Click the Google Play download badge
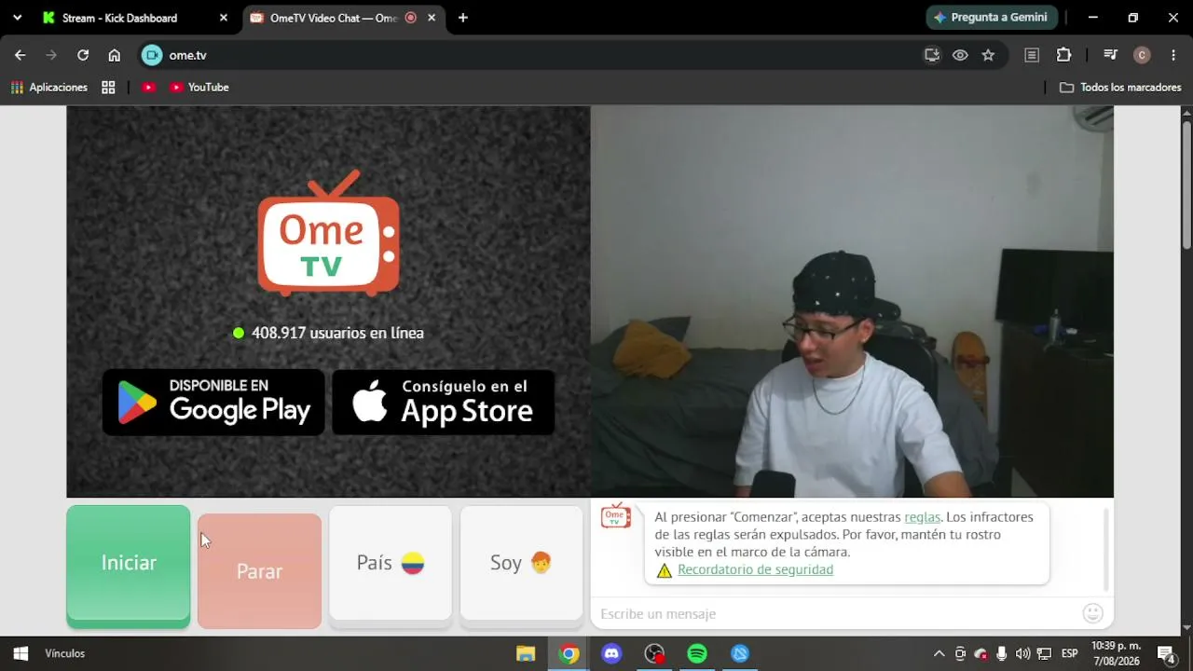This screenshot has width=1193, height=671. pyautogui.click(x=213, y=402)
